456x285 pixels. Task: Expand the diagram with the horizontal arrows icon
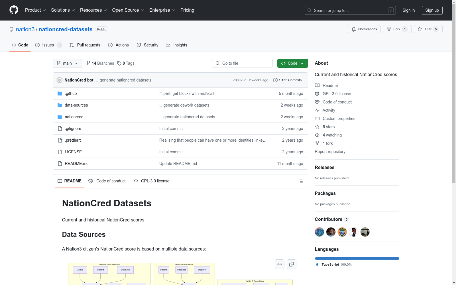coord(280,264)
